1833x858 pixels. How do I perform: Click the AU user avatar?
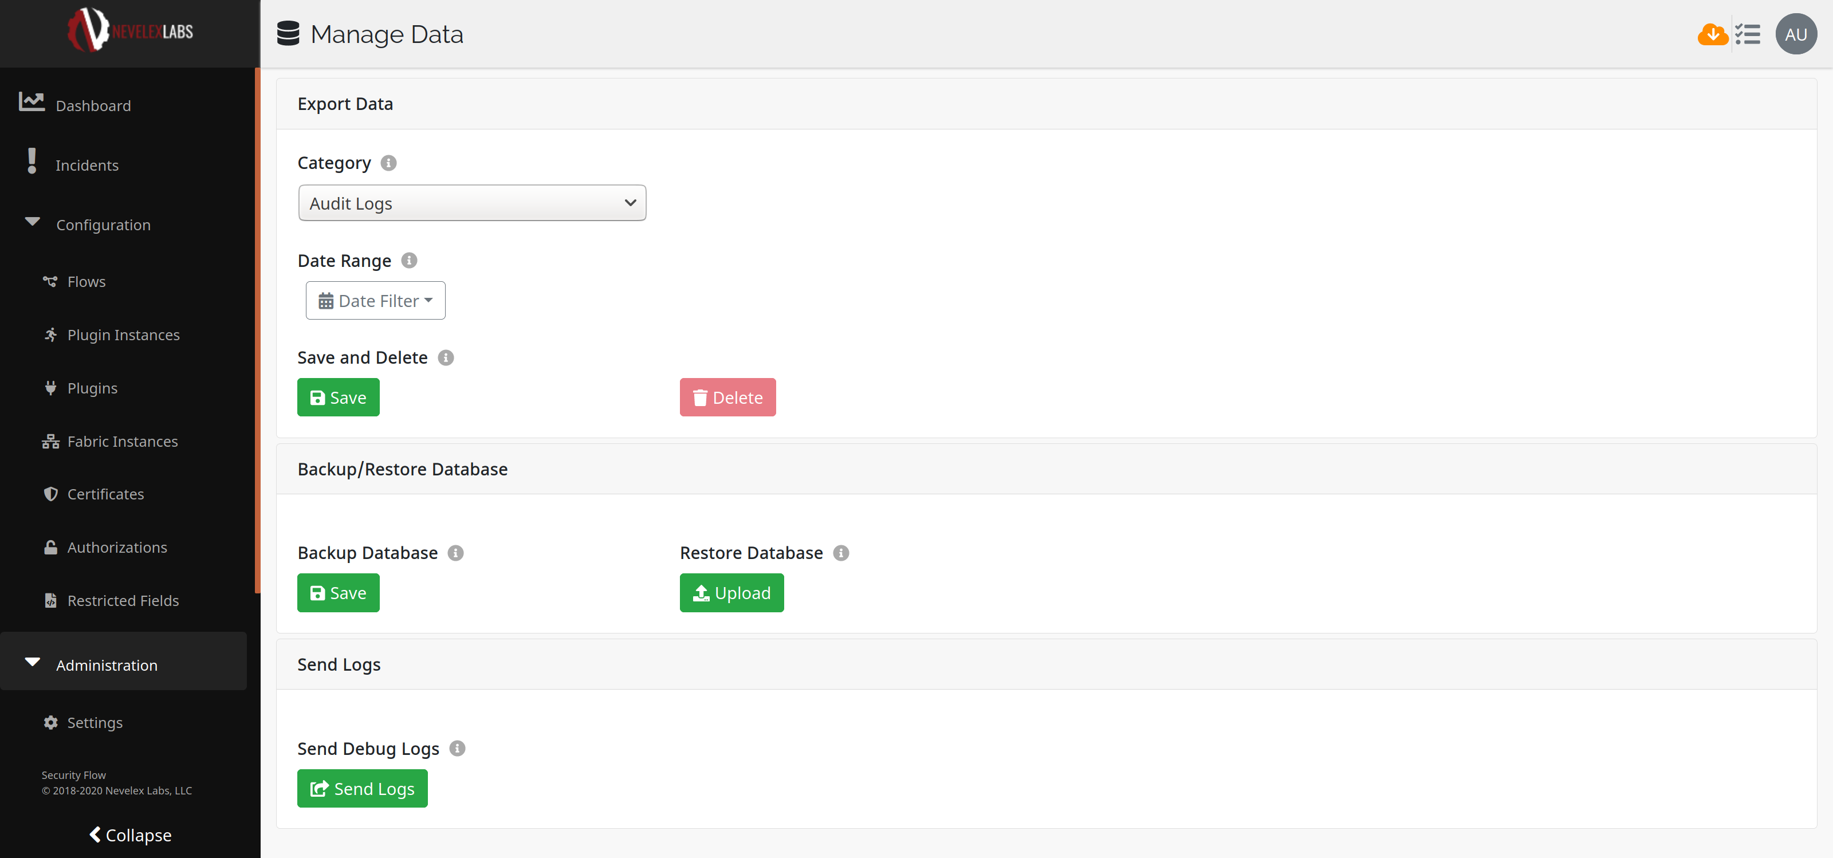tap(1795, 34)
